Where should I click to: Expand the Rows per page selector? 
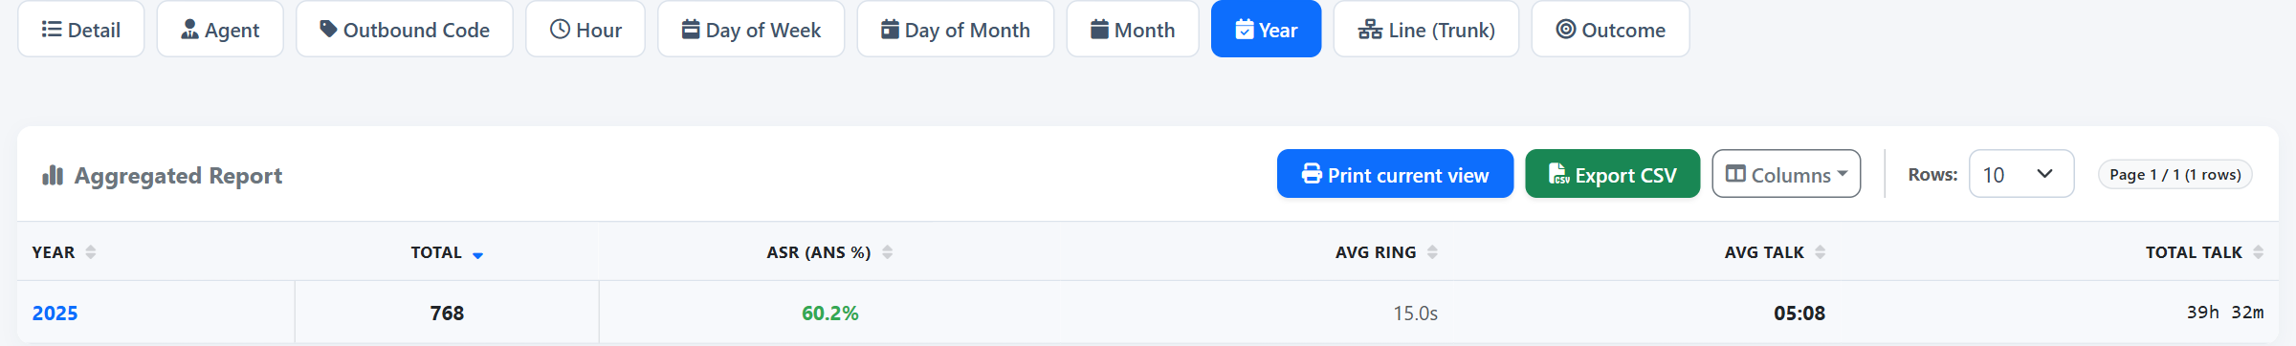2020,174
